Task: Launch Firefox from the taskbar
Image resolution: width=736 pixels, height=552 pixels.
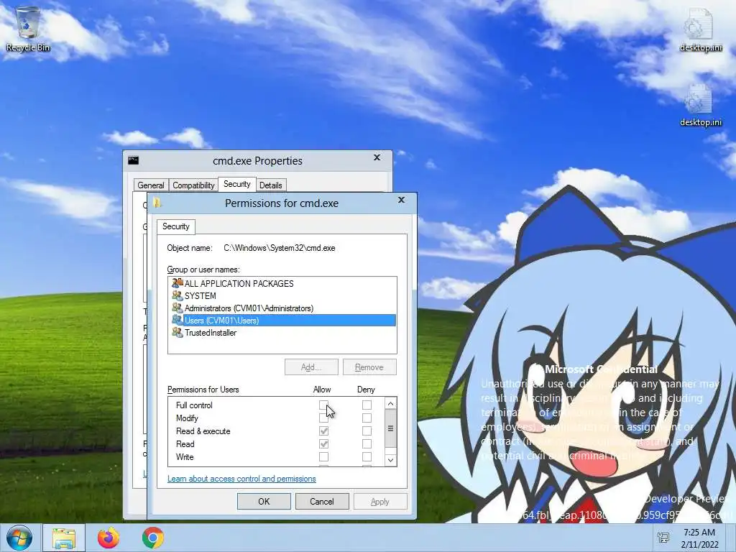Action: click(x=109, y=538)
